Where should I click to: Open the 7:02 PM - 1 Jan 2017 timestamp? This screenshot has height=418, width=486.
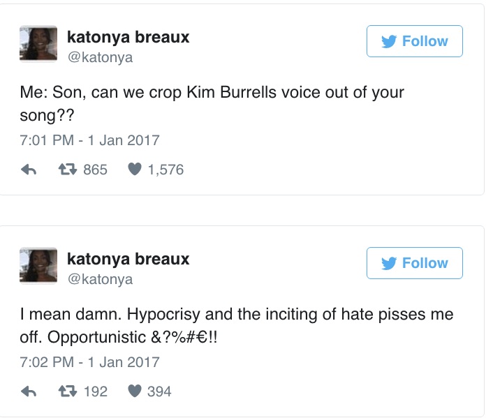89,362
